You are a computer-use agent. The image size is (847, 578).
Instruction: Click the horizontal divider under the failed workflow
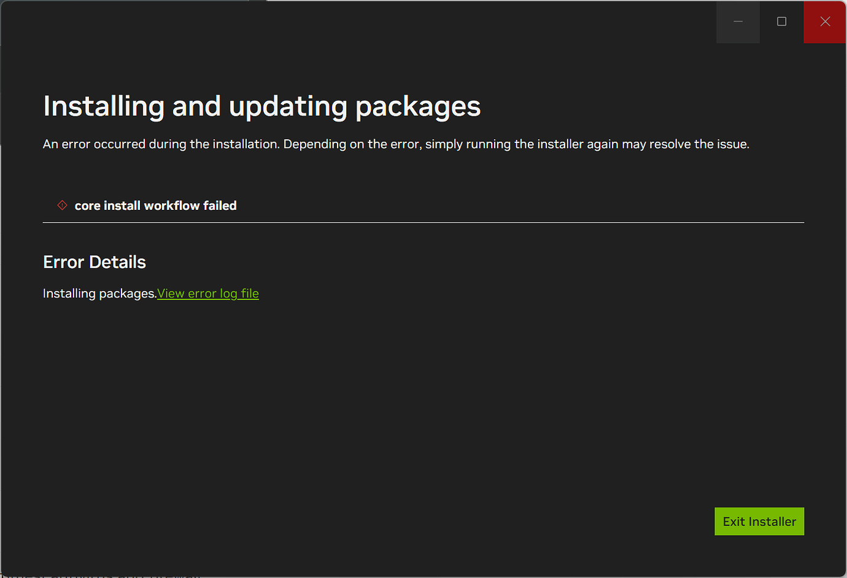(x=423, y=223)
